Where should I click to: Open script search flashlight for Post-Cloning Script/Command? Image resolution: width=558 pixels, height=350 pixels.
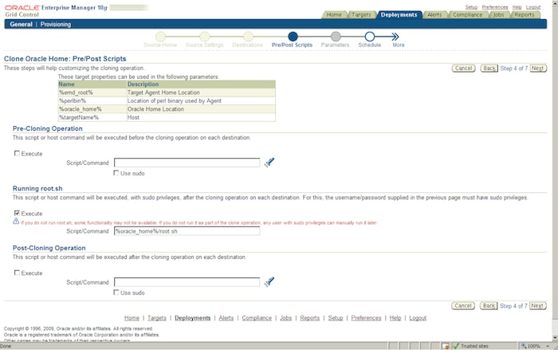pyautogui.click(x=269, y=281)
